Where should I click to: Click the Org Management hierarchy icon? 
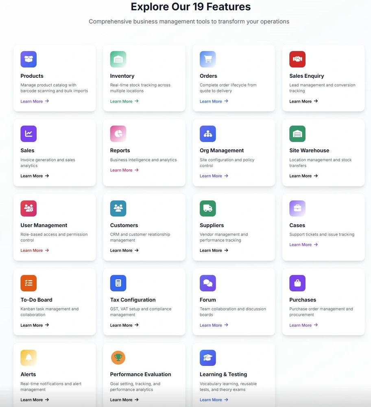207,134
